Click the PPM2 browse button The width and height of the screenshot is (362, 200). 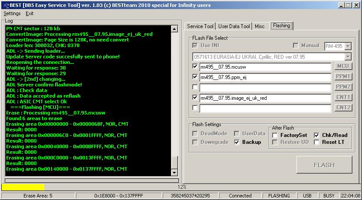click(343, 87)
